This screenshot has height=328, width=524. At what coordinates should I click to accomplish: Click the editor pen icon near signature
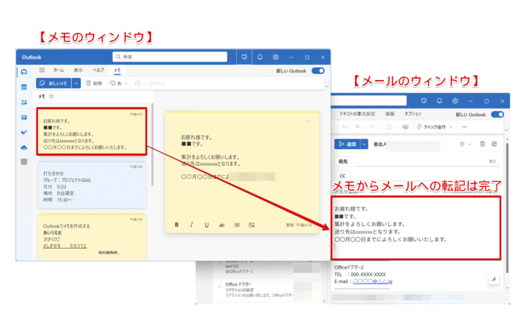494,280
